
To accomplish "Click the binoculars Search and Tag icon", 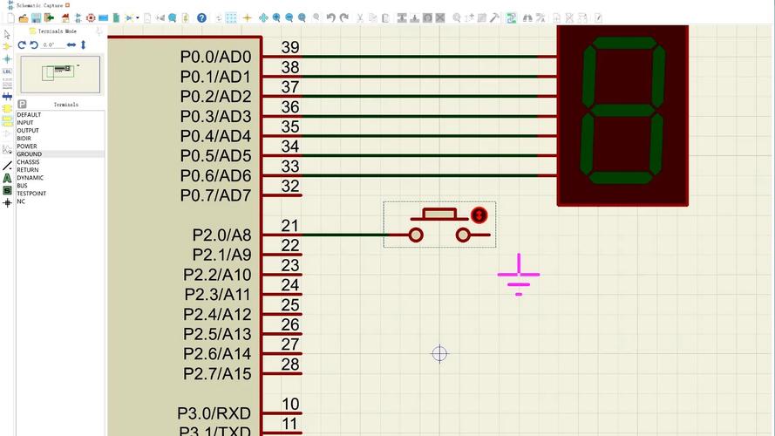I will (x=527, y=18).
